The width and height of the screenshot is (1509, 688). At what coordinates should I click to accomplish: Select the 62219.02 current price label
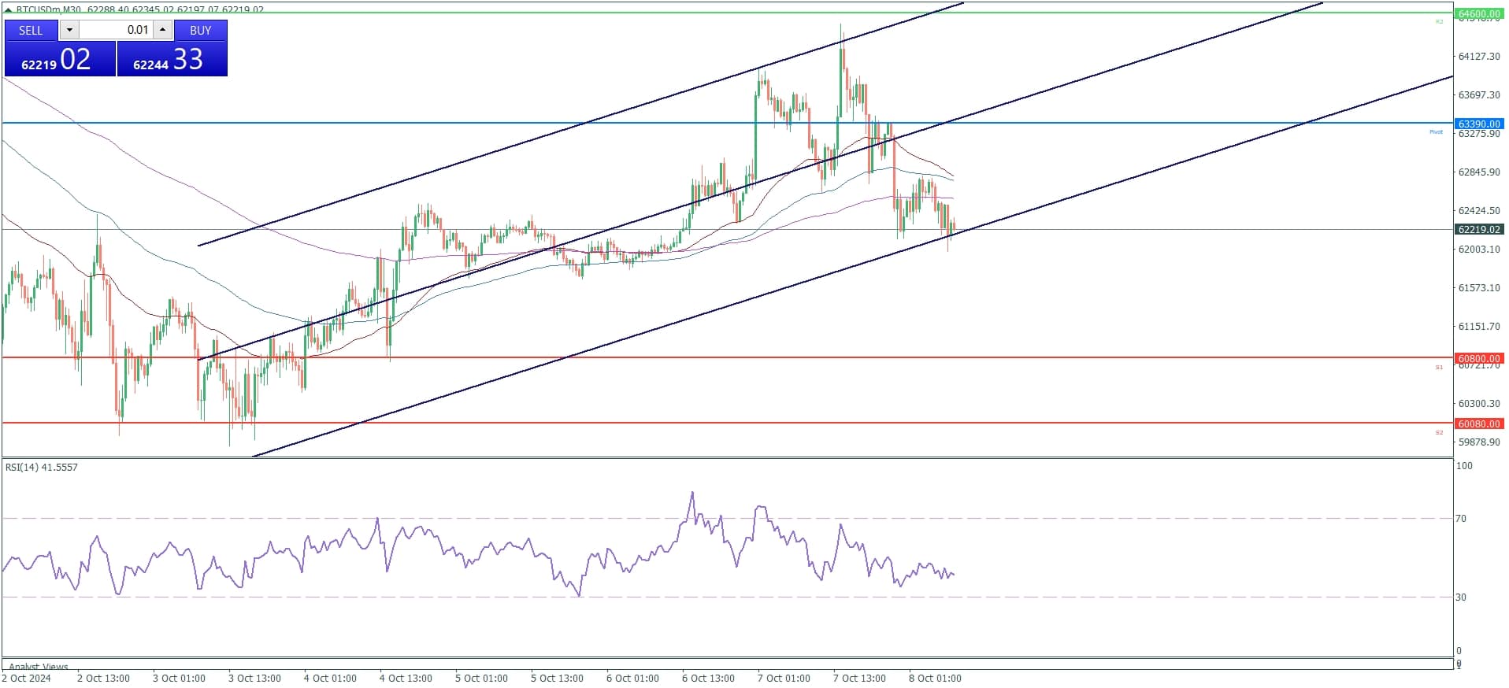[x=1478, y=229]
